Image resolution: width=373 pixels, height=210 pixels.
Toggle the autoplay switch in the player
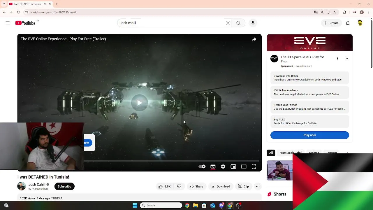click(x=202, y=167)
